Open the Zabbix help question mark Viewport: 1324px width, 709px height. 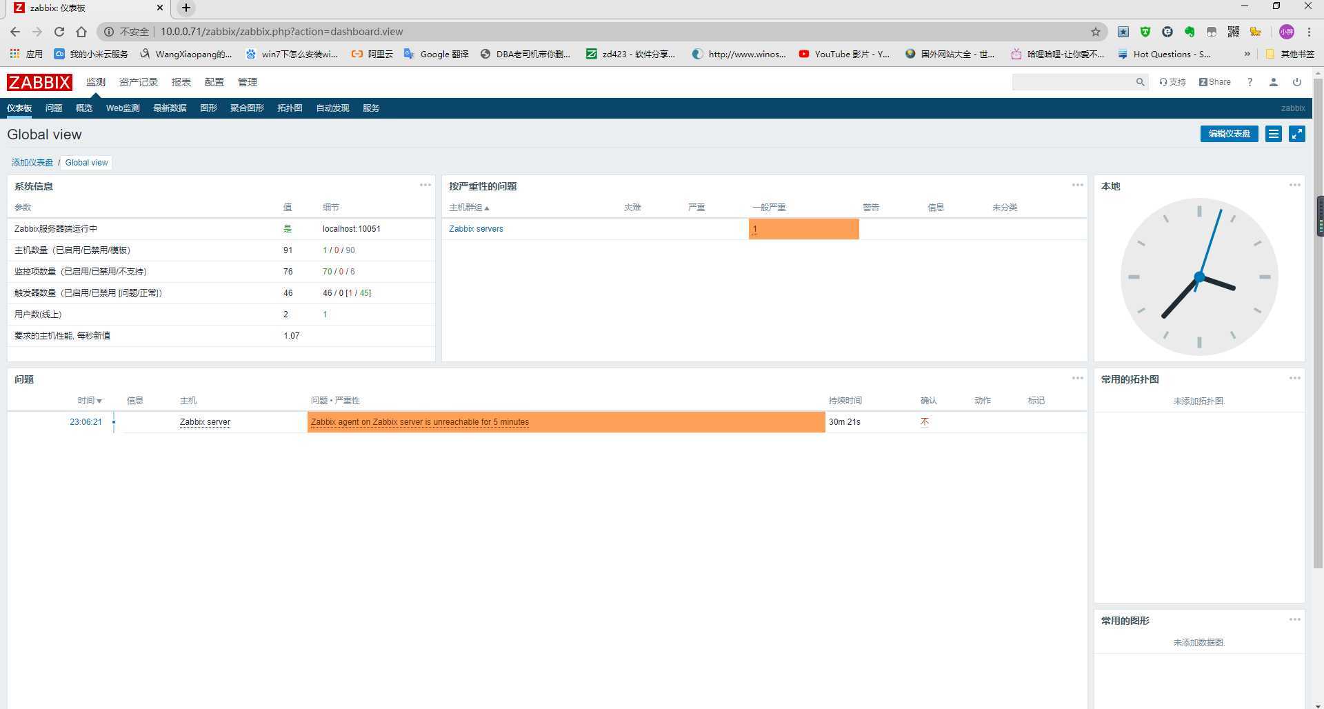(1250, 82)
